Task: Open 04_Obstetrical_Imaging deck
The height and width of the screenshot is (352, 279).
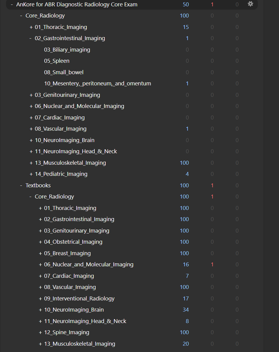Action: 73,242
